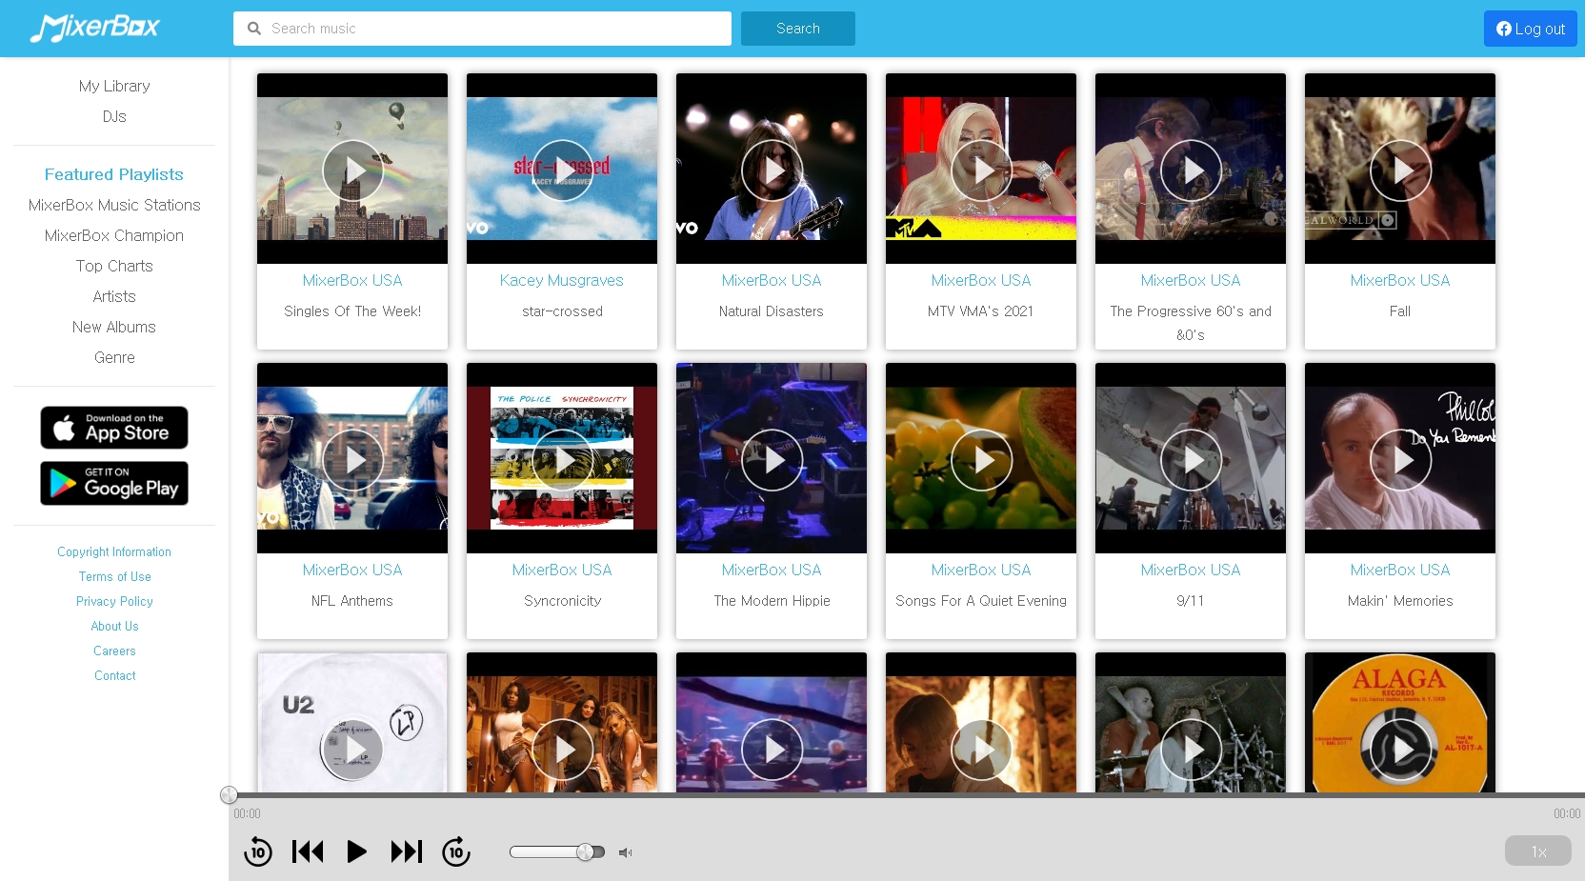Play the Natural Disasters playlist

772,170
